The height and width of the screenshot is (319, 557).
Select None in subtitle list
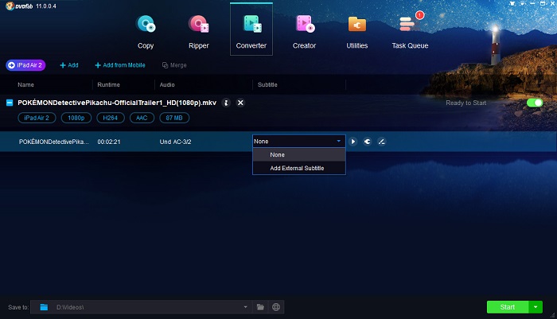298,154
